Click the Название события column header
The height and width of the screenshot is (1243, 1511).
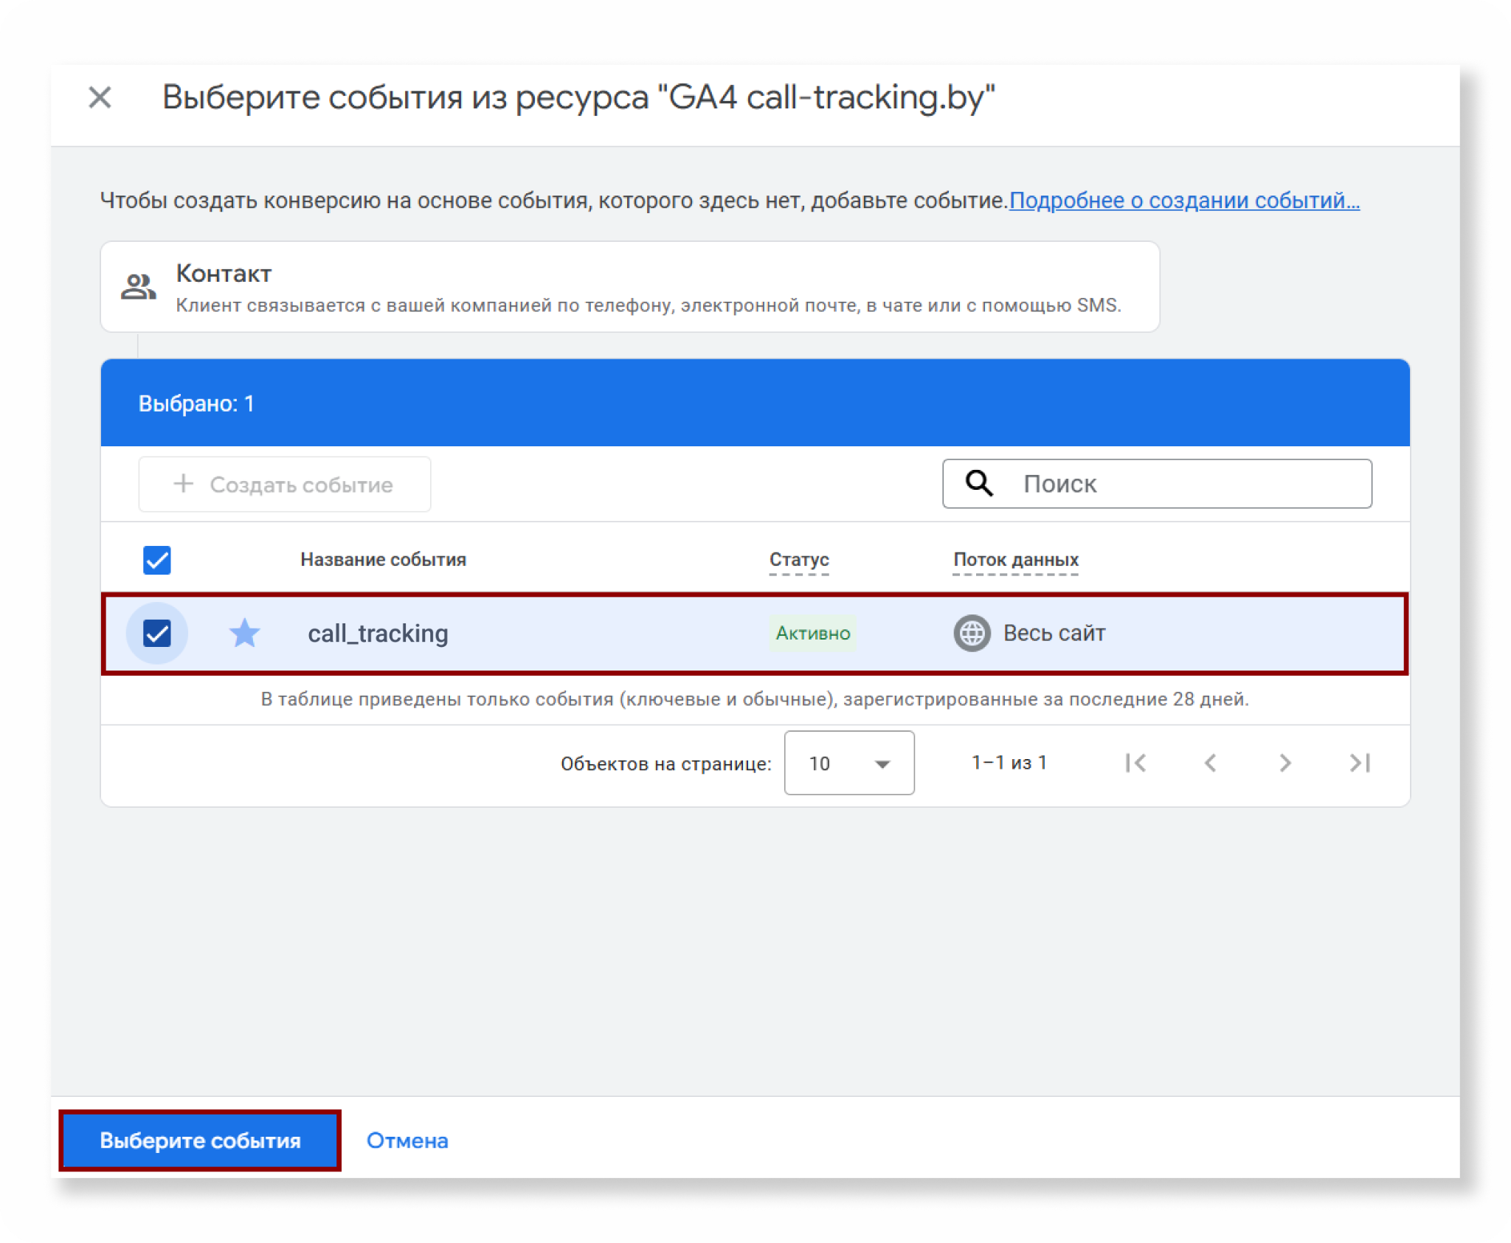click(x=383, y=560)
